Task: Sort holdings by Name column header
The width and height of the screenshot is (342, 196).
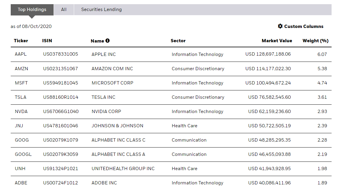Action: pyautogui.click(x=97, y=41)
